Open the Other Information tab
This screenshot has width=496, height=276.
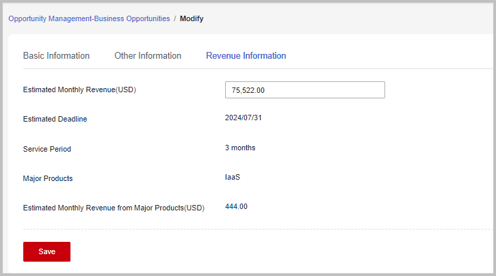[x=148, y=56]
